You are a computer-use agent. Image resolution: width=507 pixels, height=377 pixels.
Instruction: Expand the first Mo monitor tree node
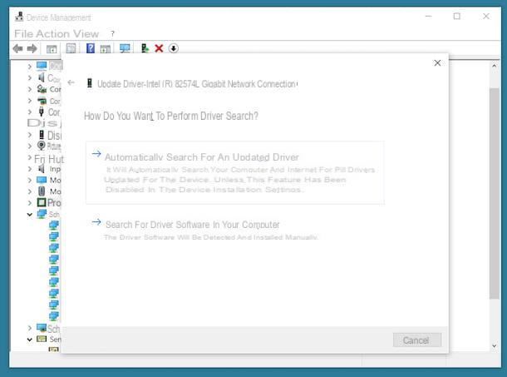[x=30, y=181]
